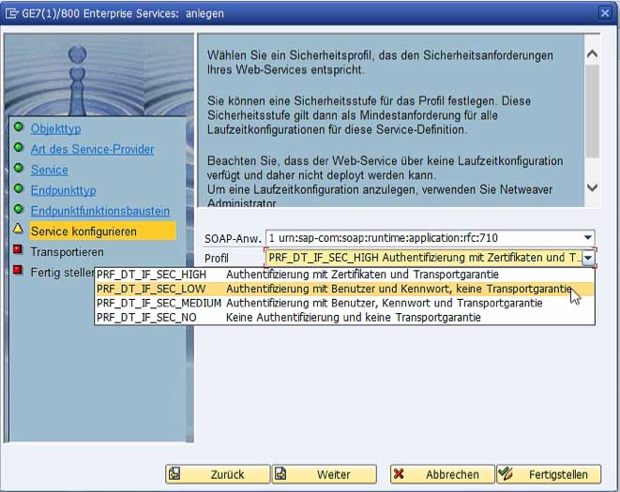Click the green icon beside Art des Service-Provider
The height and width of the screenshot is (492, 620).
17,148
